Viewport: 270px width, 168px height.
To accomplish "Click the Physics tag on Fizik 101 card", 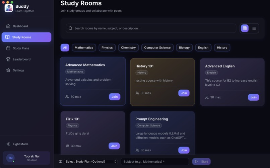I will (x=72, y=125).
